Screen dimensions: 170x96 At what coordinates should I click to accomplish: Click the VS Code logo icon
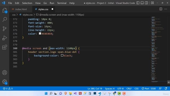click(x=3, y=3)
